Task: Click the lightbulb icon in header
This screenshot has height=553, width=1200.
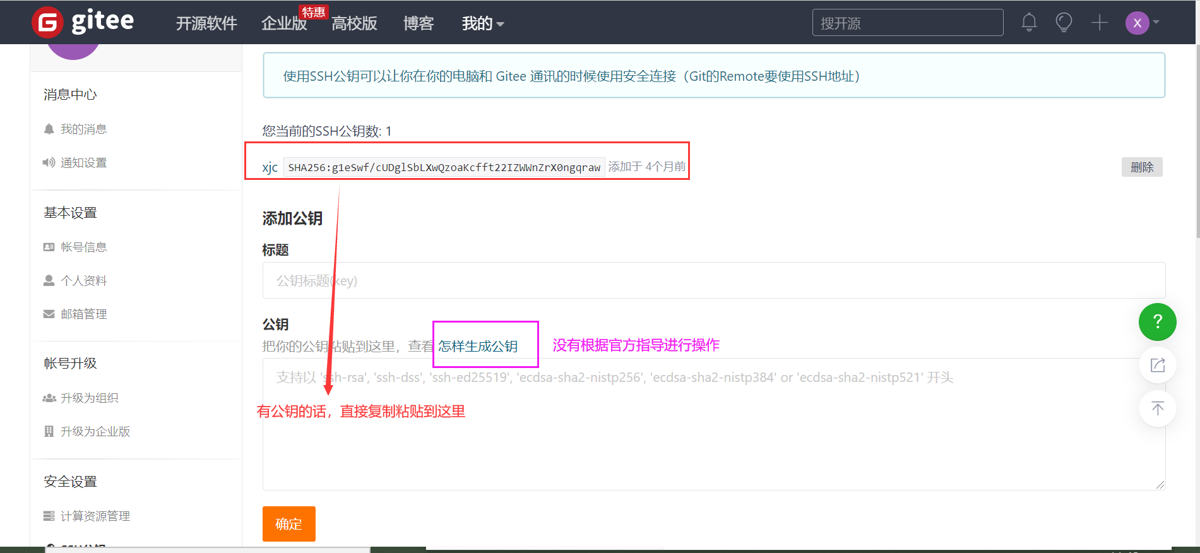Action: (x=1064, y=23)
